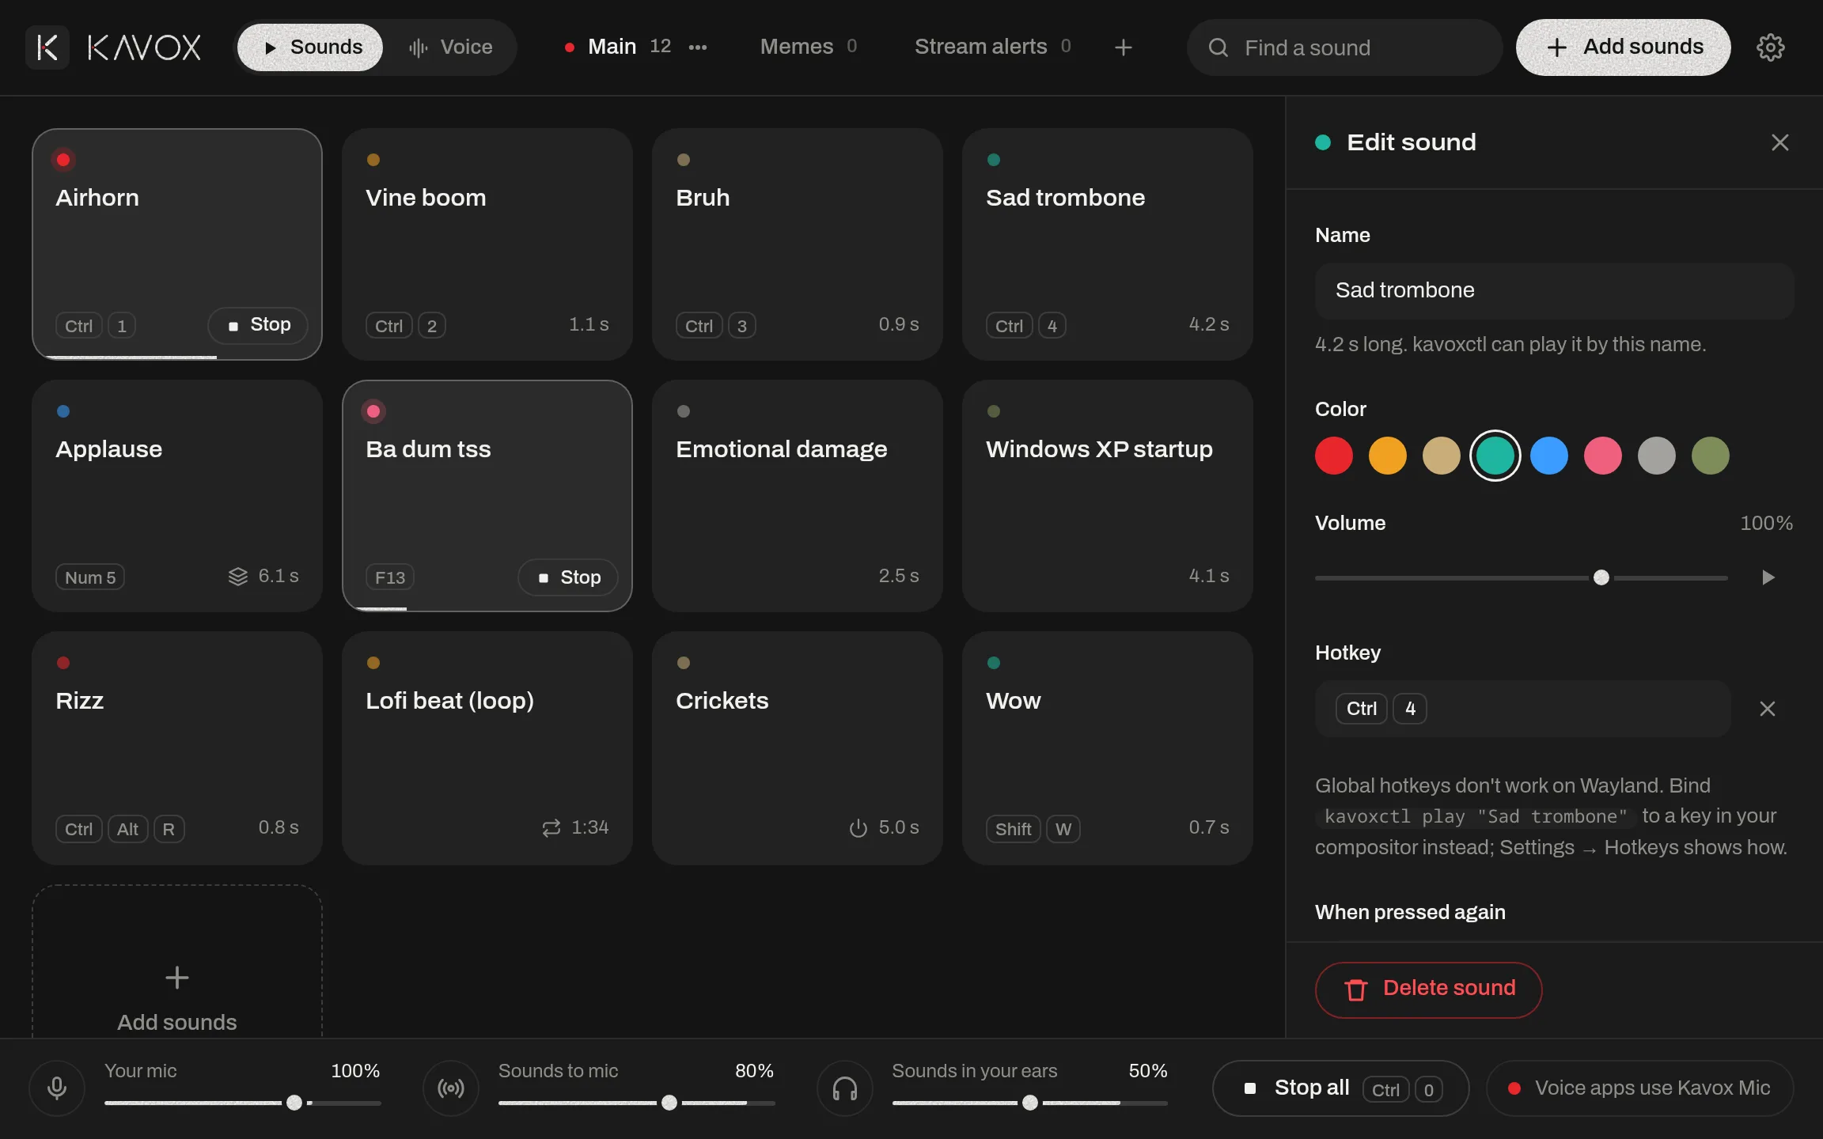Close the Edit sound panel
The width and height of the screenshot is (1823, 1139).
pyautogui.click(x=1779, y=142)
